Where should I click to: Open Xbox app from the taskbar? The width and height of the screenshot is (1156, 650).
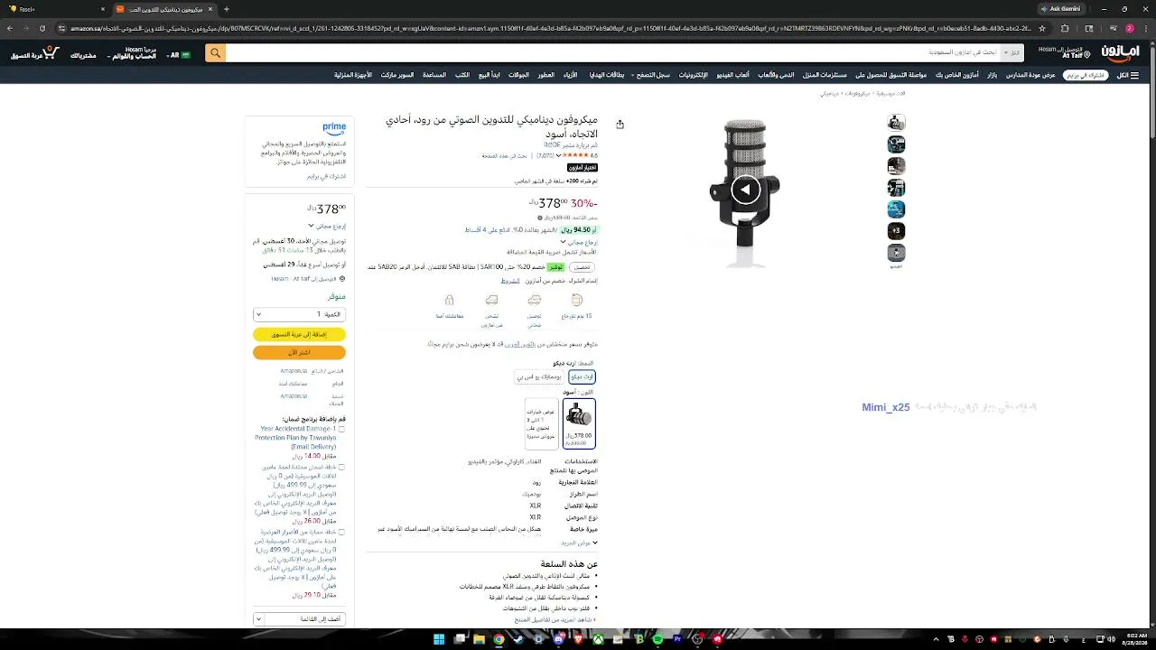[598, 639]
